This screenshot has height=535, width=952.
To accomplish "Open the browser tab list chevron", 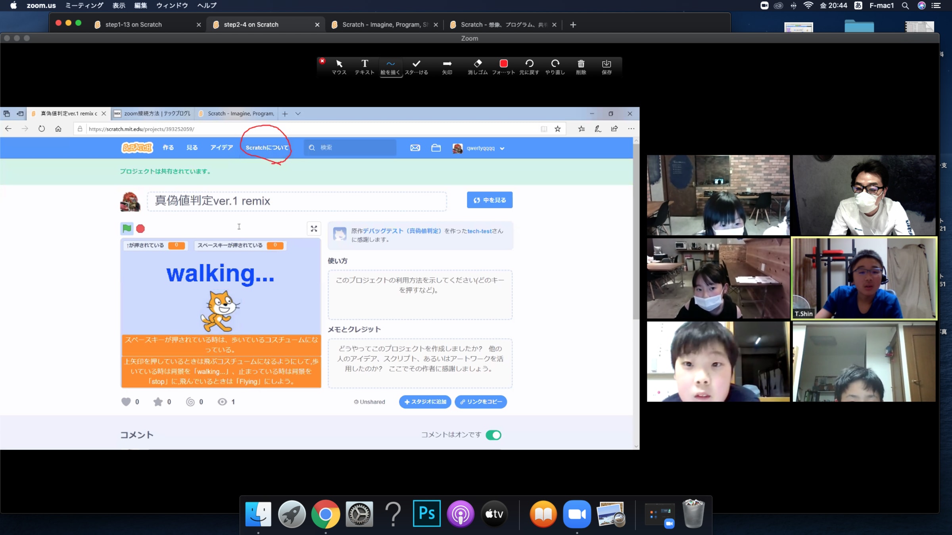I will point(298,114).
